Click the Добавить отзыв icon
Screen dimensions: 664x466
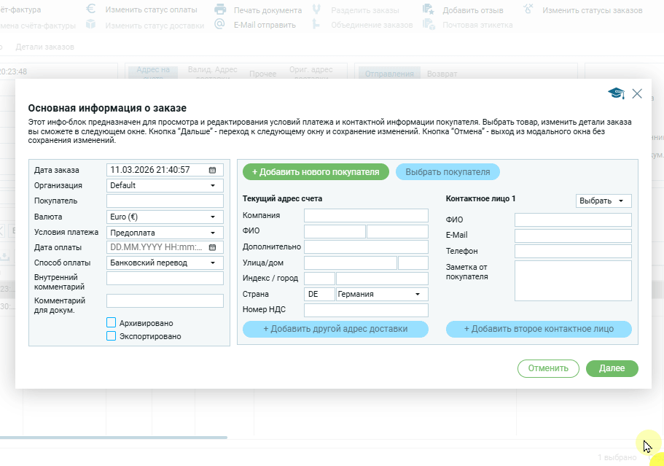pyautogui.click(x=429, y=10)
